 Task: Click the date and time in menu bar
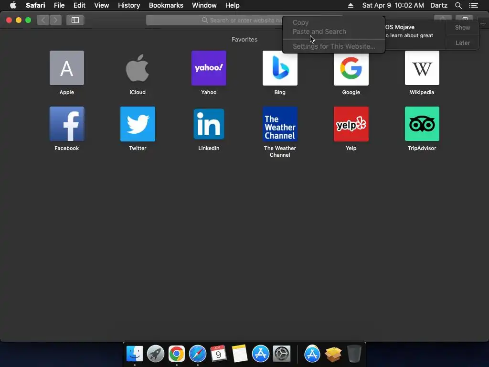click(393, 5)
